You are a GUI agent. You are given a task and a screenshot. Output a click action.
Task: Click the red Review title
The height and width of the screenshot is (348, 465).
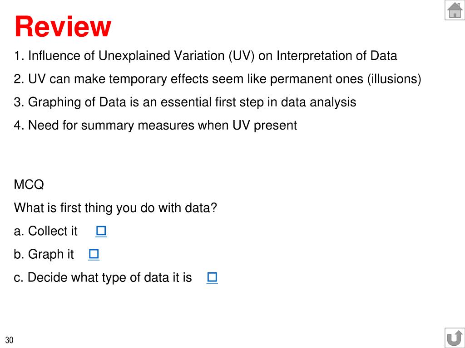point(63,27)
